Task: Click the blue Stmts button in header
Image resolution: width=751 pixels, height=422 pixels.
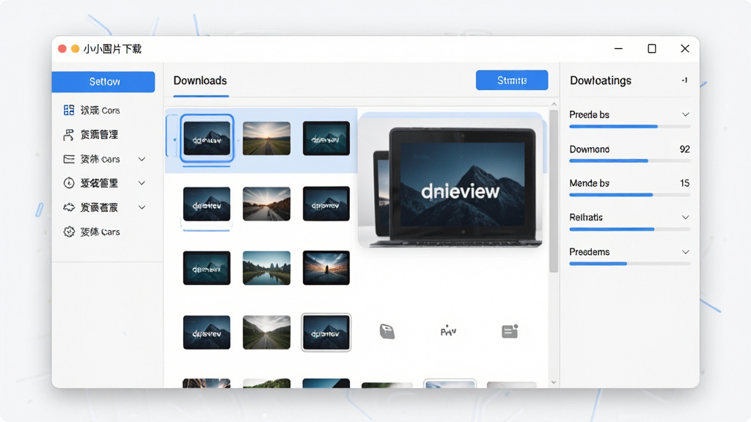Action: [512, 81]
